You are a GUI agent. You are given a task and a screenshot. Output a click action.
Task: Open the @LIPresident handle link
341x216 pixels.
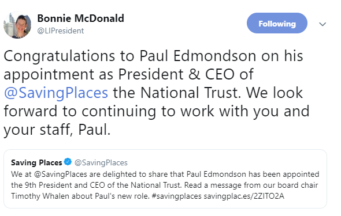tap(61, 31)
